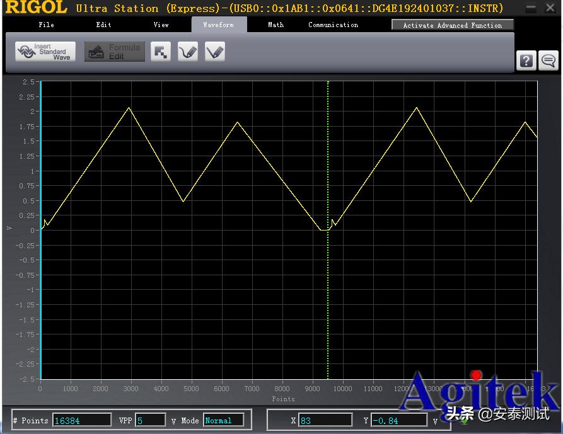Image resolution: width=563 pixels, height=434 pixels.
Task: Click the X coordinate field
Action: pyautogui.click(x=325, y=420)
